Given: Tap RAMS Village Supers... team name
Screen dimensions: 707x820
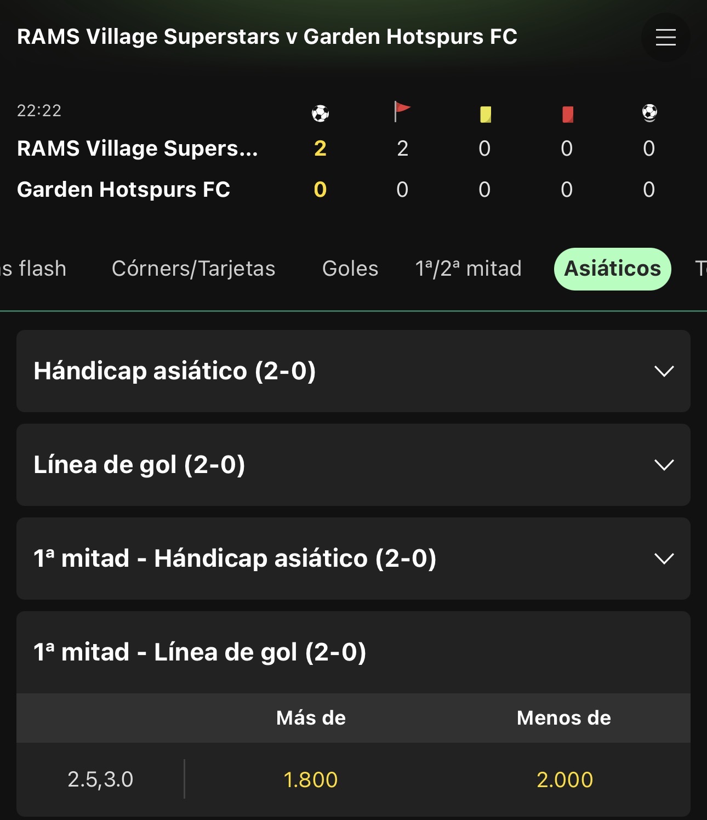Looking at the screenshot, I should (137, 149).
